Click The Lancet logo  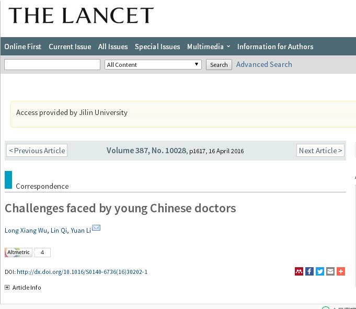tap(81, 16)
